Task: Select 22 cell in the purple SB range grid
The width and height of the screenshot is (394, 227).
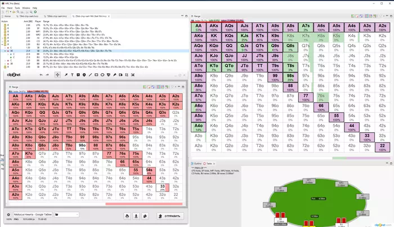Action: pos(382,148)
